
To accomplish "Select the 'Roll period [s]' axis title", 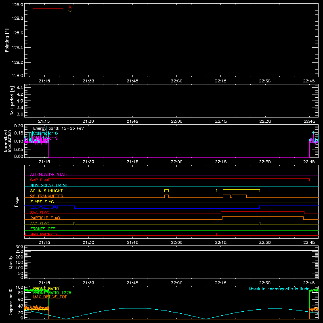I will [x=12, y=101].
